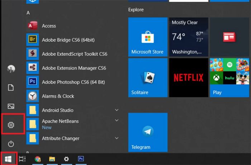The height and width of the screenshot is (165, 251).
Task: Open the Solitaire tile
Action: 148,77
